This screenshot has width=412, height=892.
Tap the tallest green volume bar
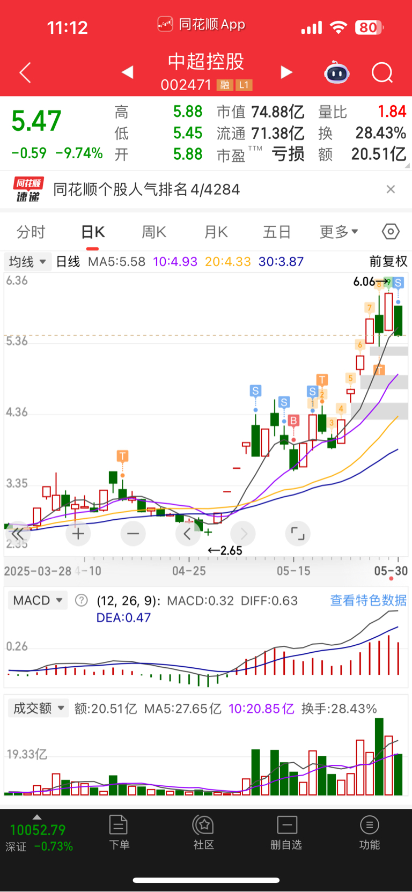[379, 756]
